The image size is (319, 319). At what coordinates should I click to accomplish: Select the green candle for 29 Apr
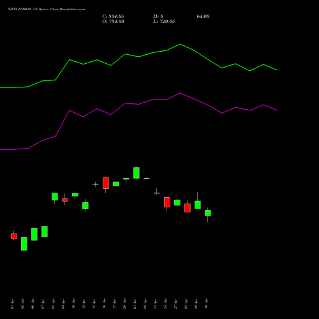[198, 205]
